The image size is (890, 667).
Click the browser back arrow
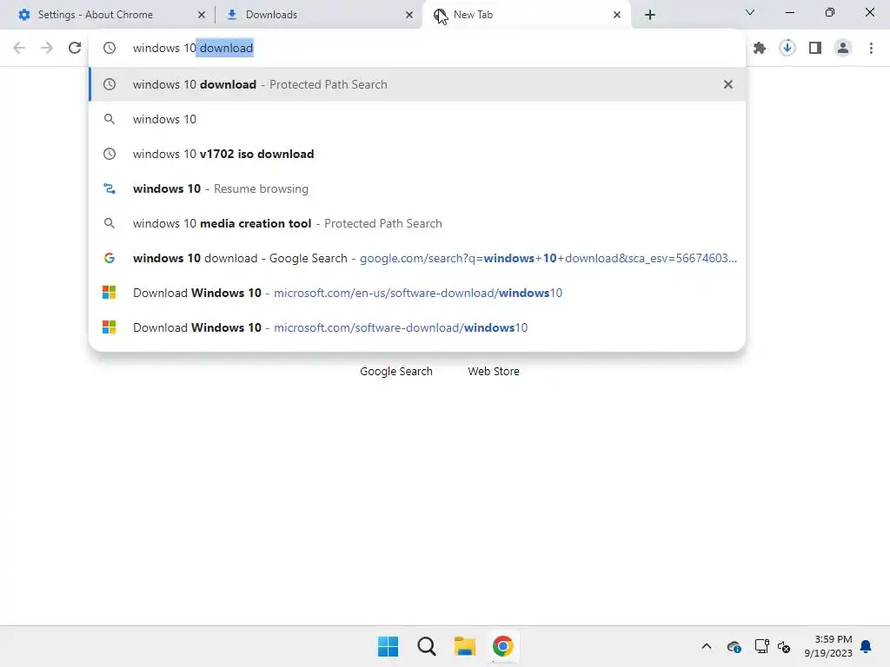pyautogui.click(x=19, y=49)
